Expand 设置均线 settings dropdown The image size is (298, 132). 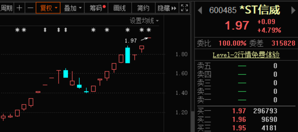144,21
